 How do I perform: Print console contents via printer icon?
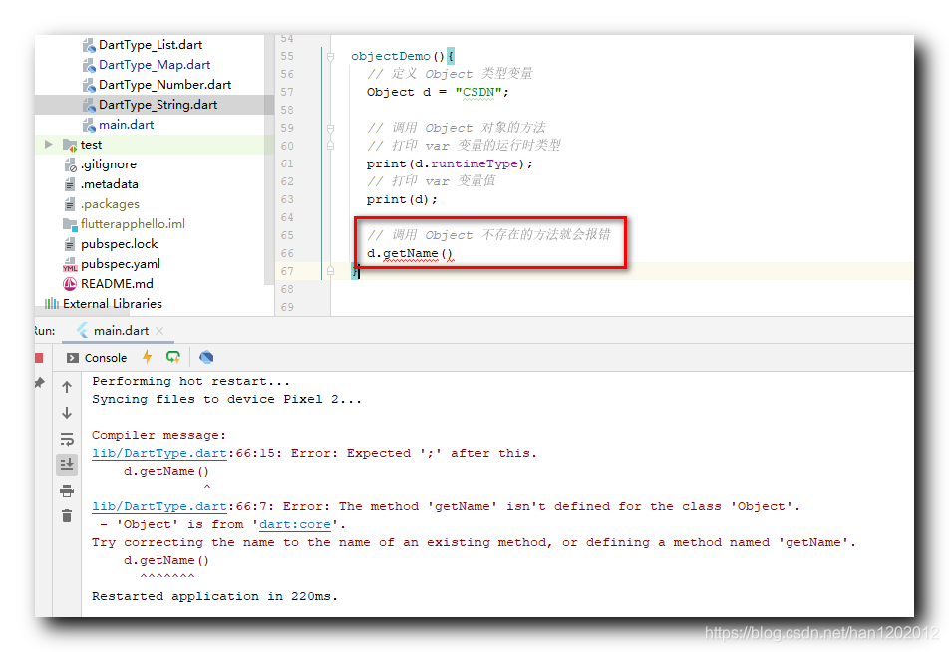pyautogui.click(x=67, y=490)
